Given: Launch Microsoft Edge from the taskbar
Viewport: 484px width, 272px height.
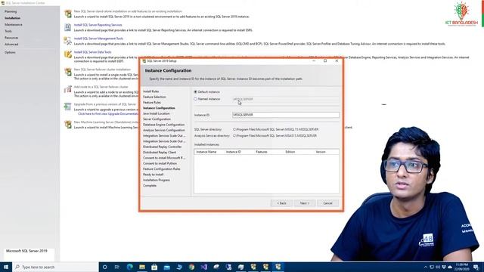Looking at the screenshot, I should 129,267.
